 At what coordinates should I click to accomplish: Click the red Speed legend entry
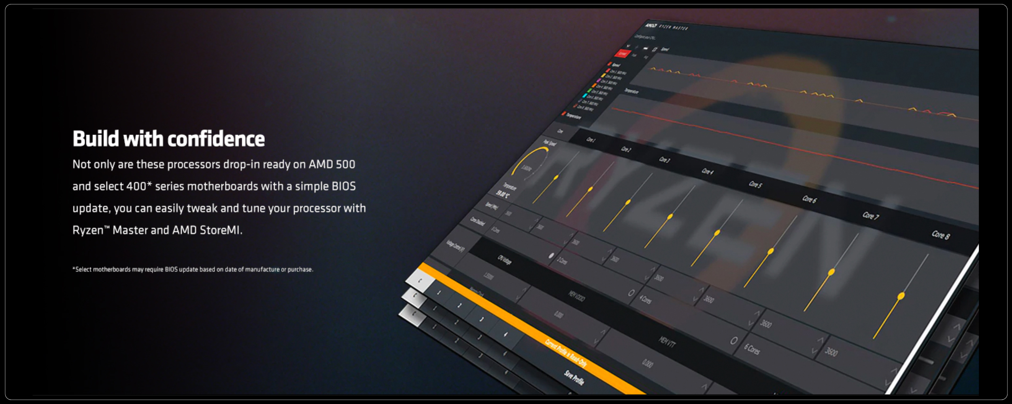click(614, 65)
